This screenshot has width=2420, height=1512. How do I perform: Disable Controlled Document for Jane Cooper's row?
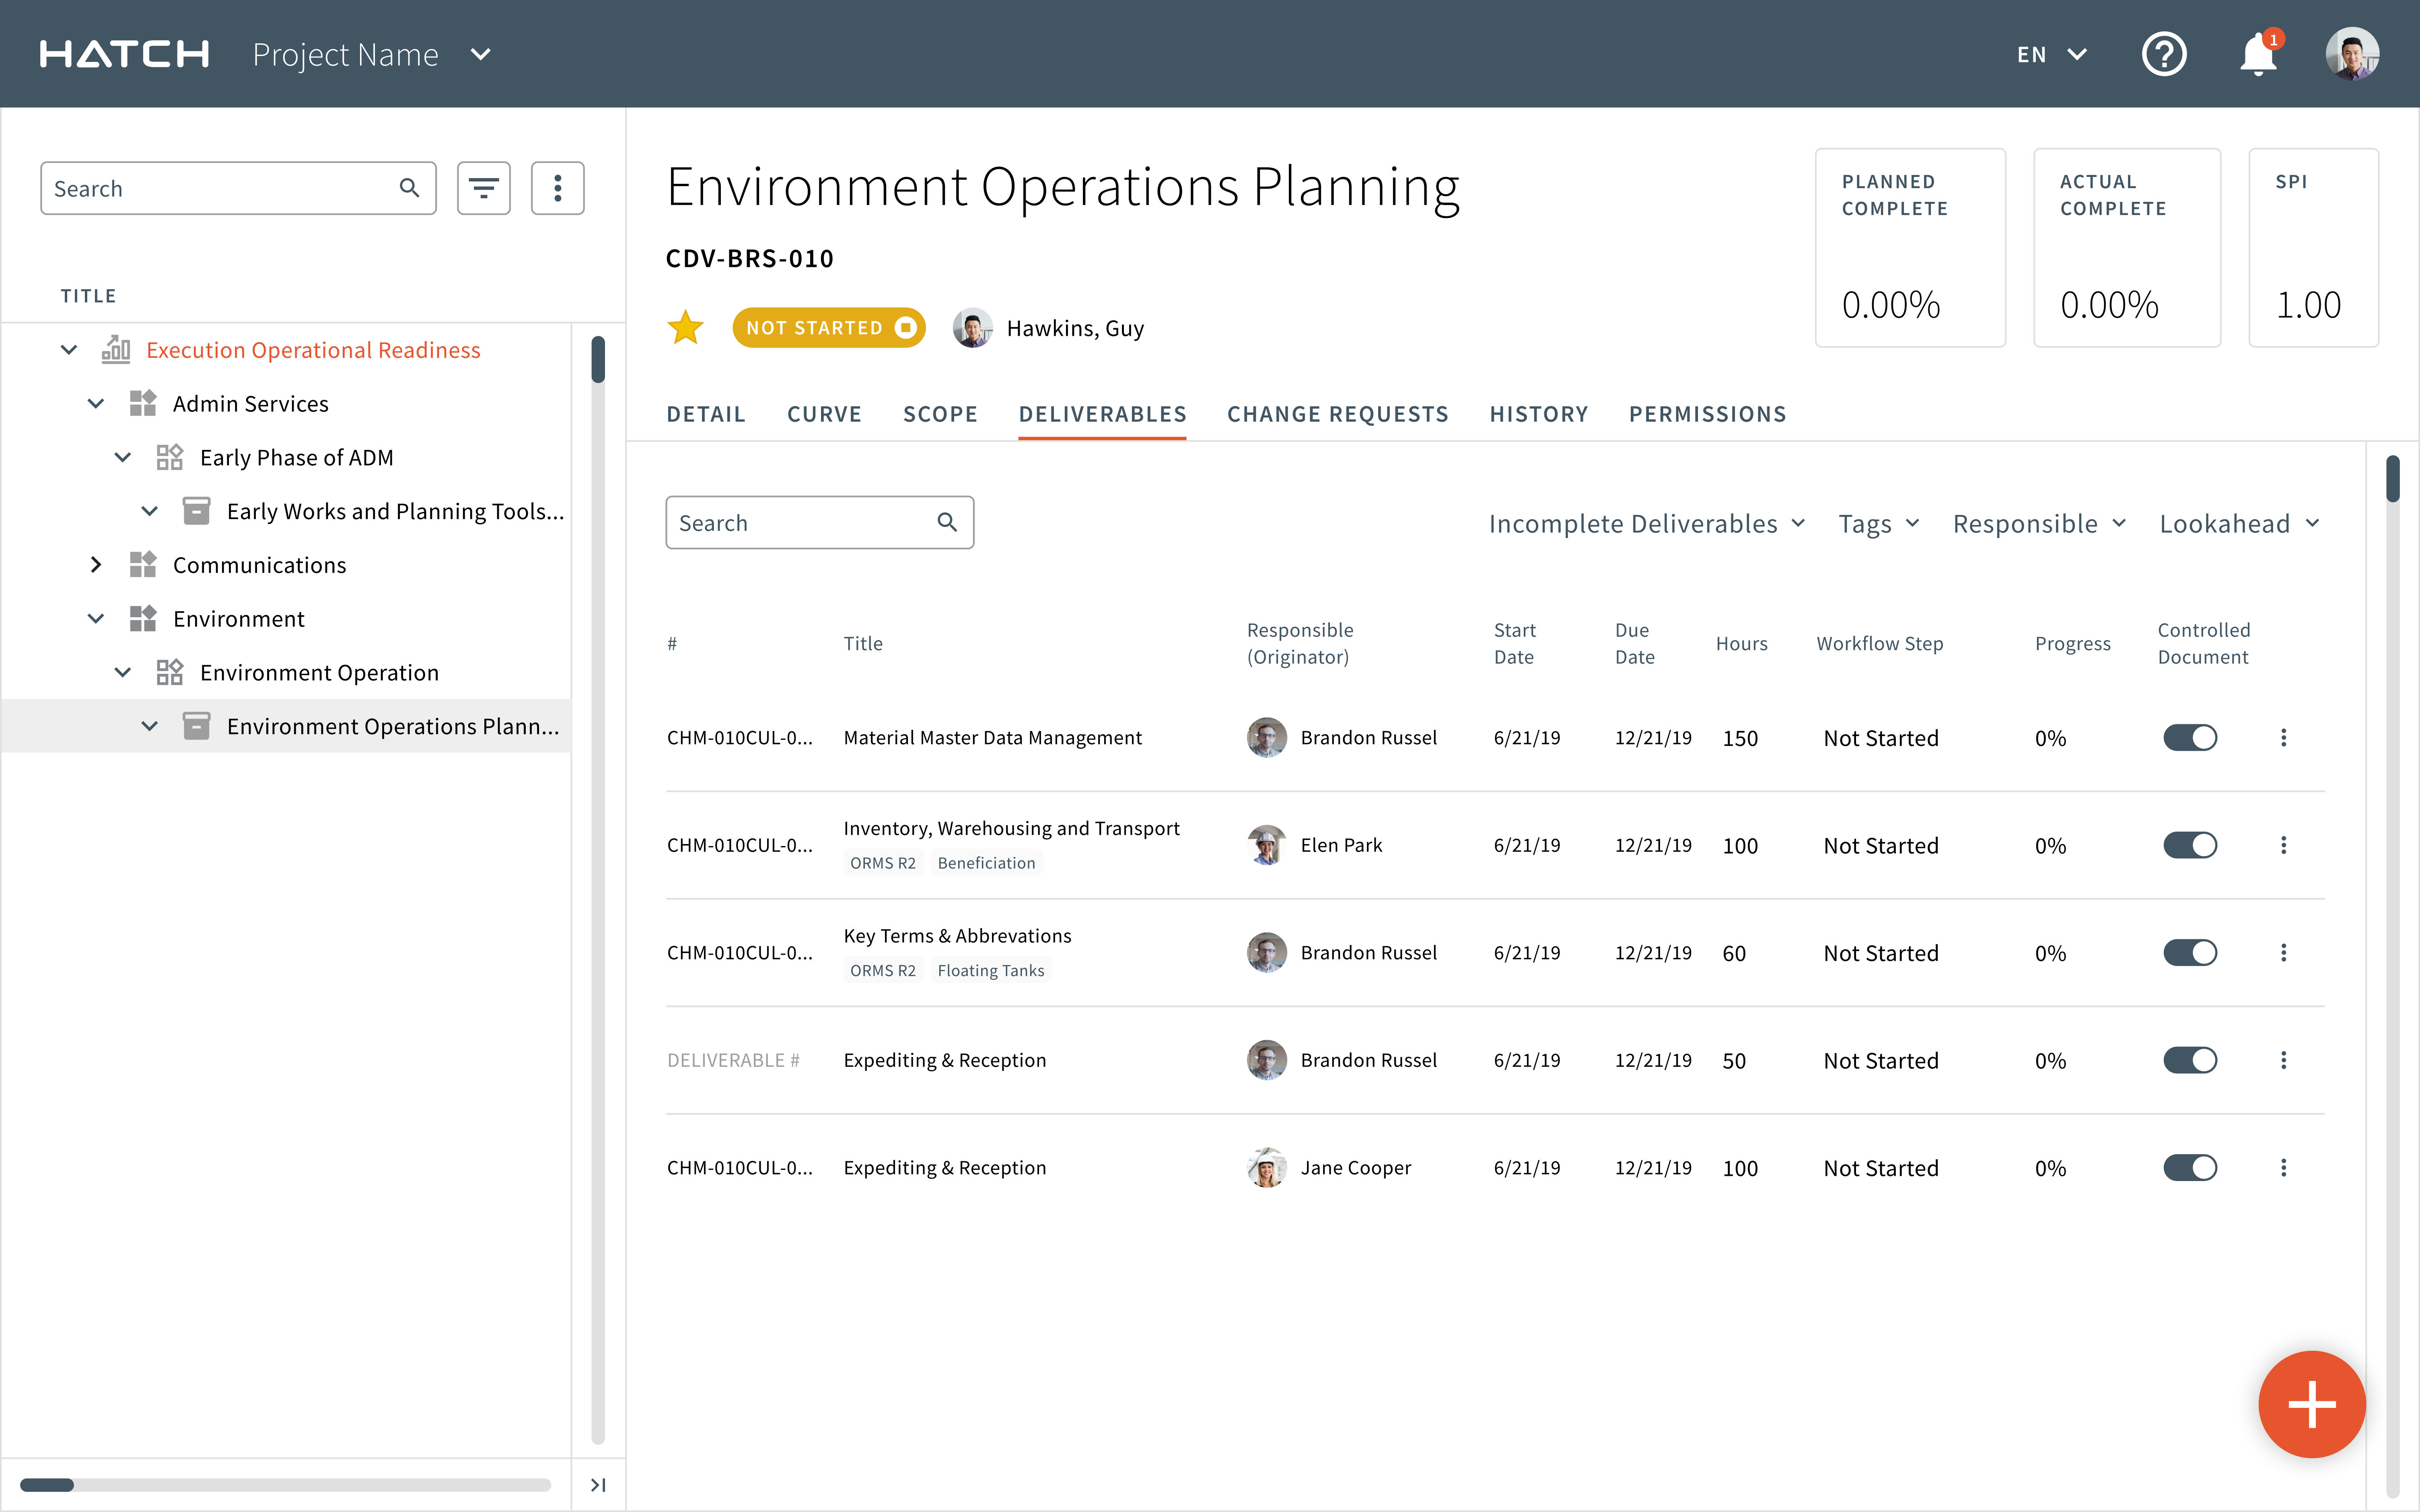click(2189, 1168)
